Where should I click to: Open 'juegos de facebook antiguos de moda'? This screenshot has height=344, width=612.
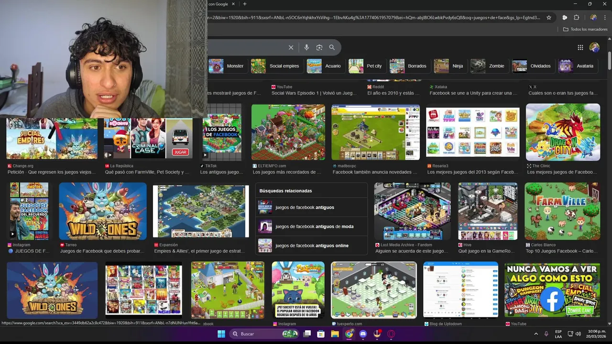coord(312,226)
